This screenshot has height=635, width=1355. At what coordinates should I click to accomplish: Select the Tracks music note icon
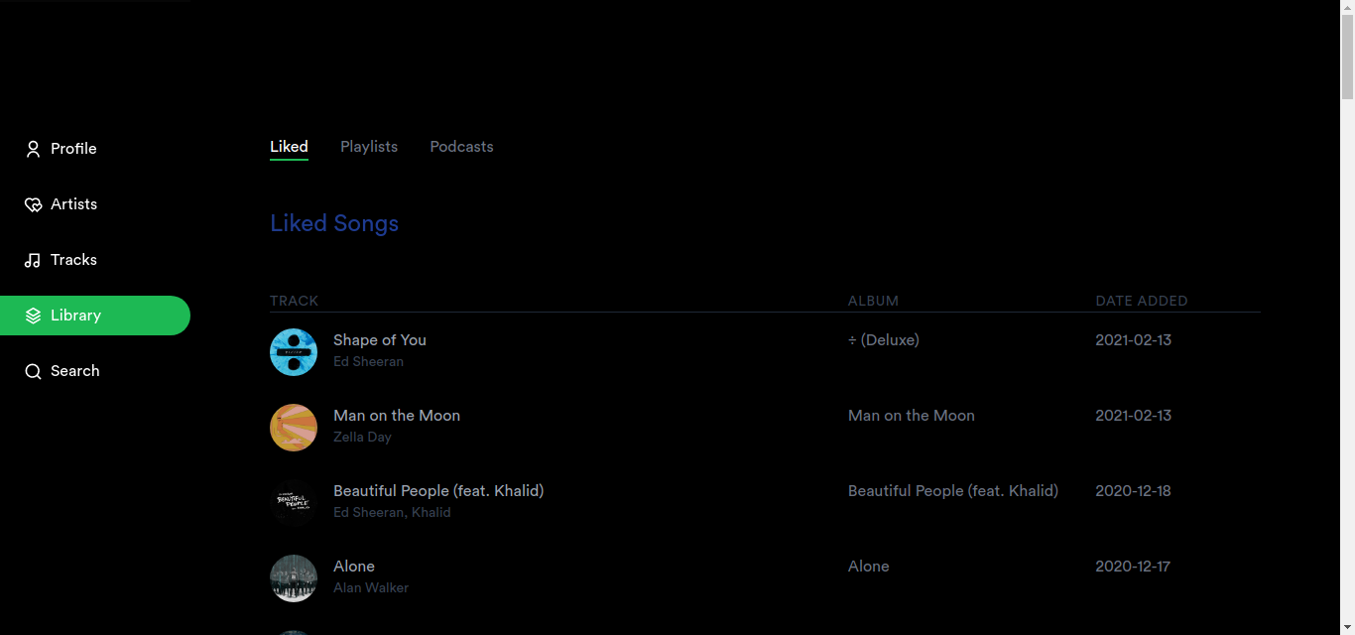(33, 260)
